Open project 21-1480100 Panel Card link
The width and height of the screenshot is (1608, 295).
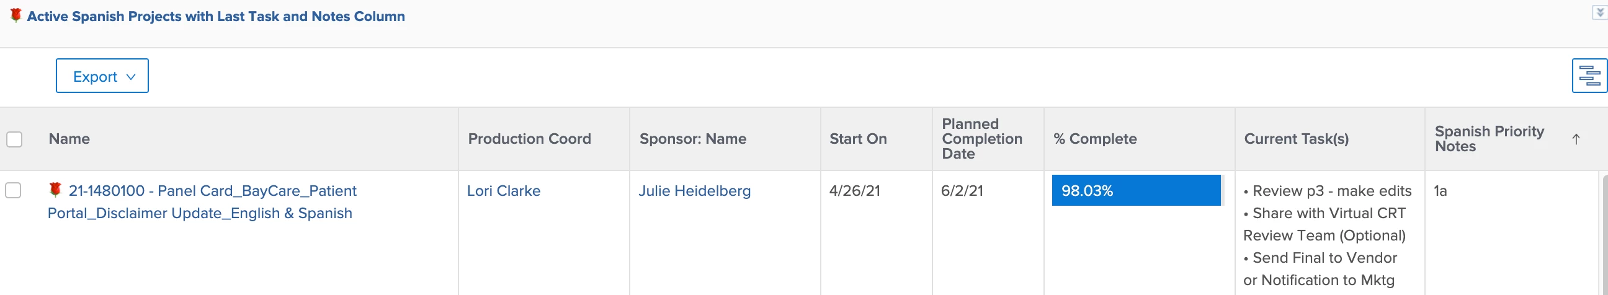(x=212, y=191)
